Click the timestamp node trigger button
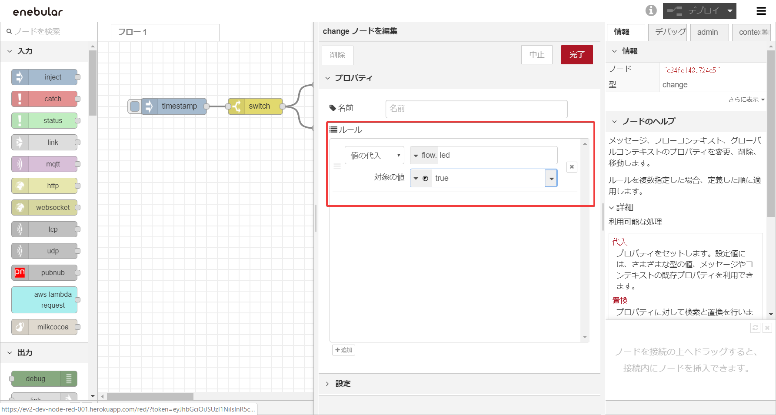Image resolution: width=776 pixels, height=415 pixels. [x=135, y=106]
